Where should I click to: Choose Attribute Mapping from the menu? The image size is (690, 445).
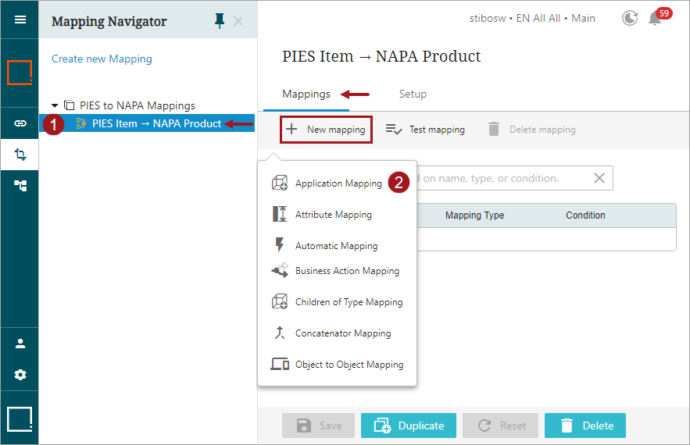tap(333, 215)
